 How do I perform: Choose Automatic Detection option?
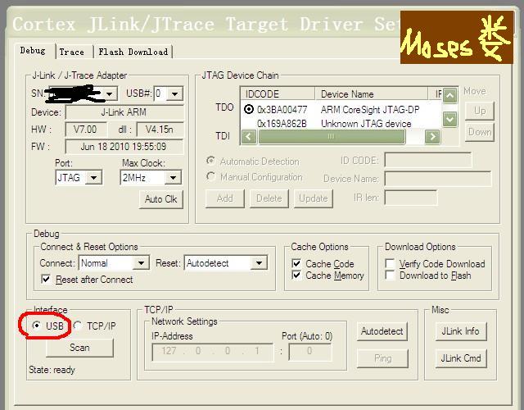tap(211, 161)
